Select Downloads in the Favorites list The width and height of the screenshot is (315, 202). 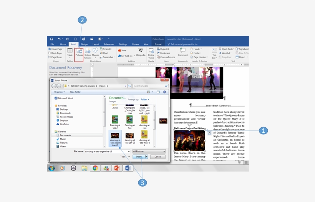(x=63, y=113)
